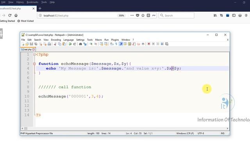
Task: Enable synchronized horizontal scrolling
Action: pyautogui.click(x=106, y=44)
